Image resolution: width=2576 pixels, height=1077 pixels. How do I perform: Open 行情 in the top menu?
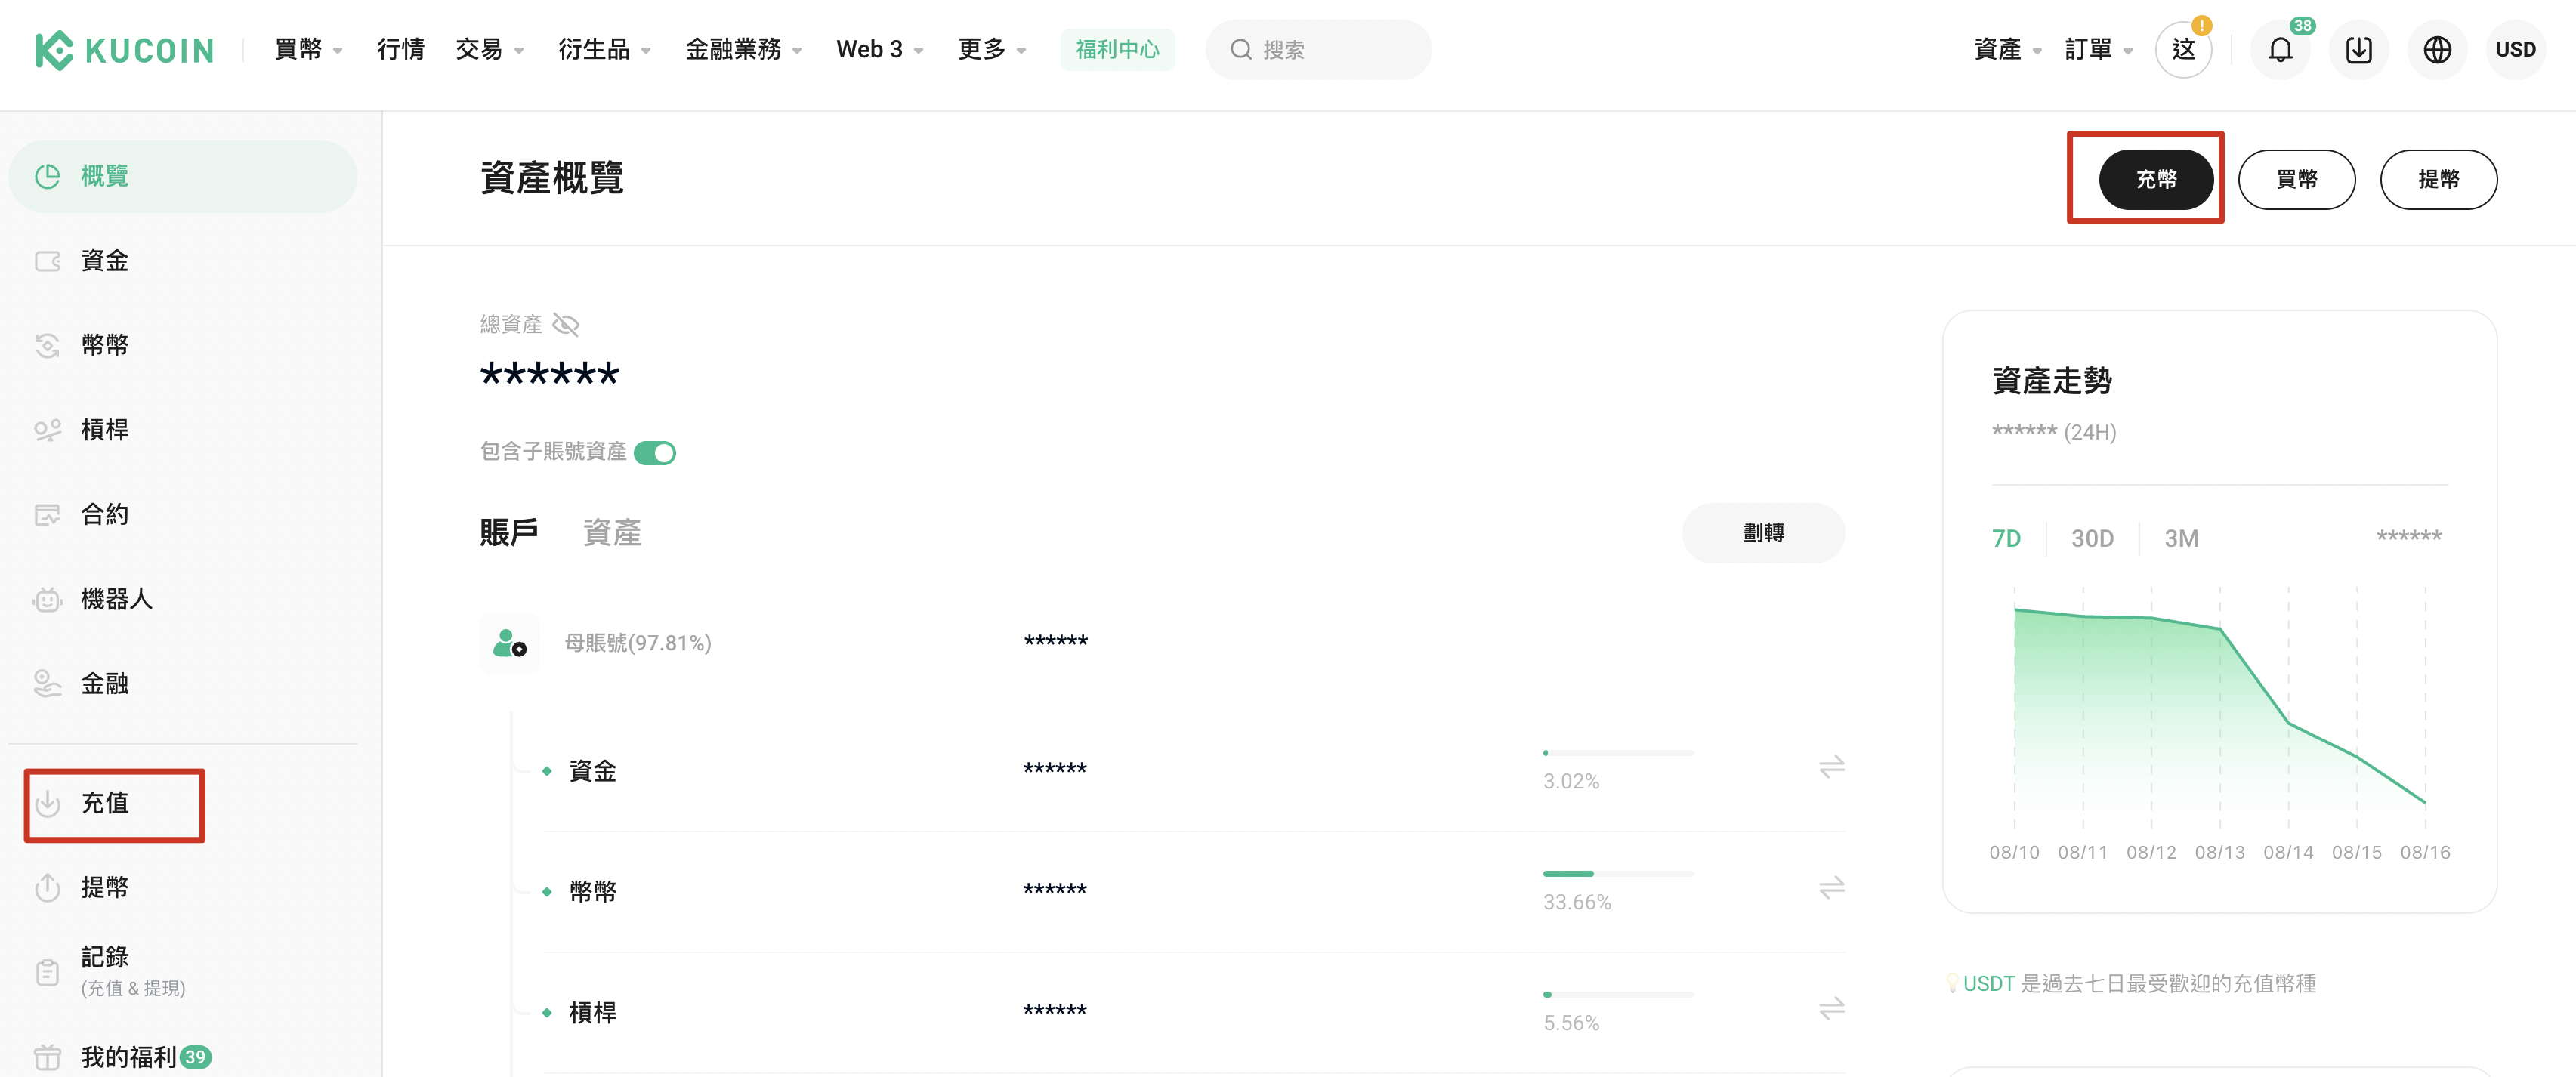[401, 49]
